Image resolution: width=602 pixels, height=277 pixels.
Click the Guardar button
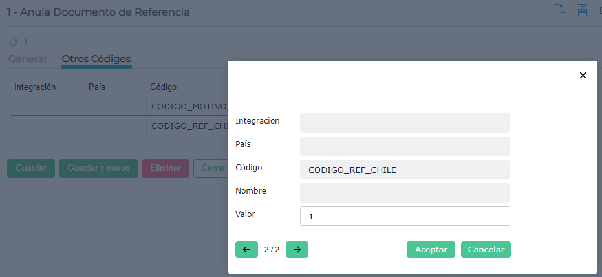(31, 168)
